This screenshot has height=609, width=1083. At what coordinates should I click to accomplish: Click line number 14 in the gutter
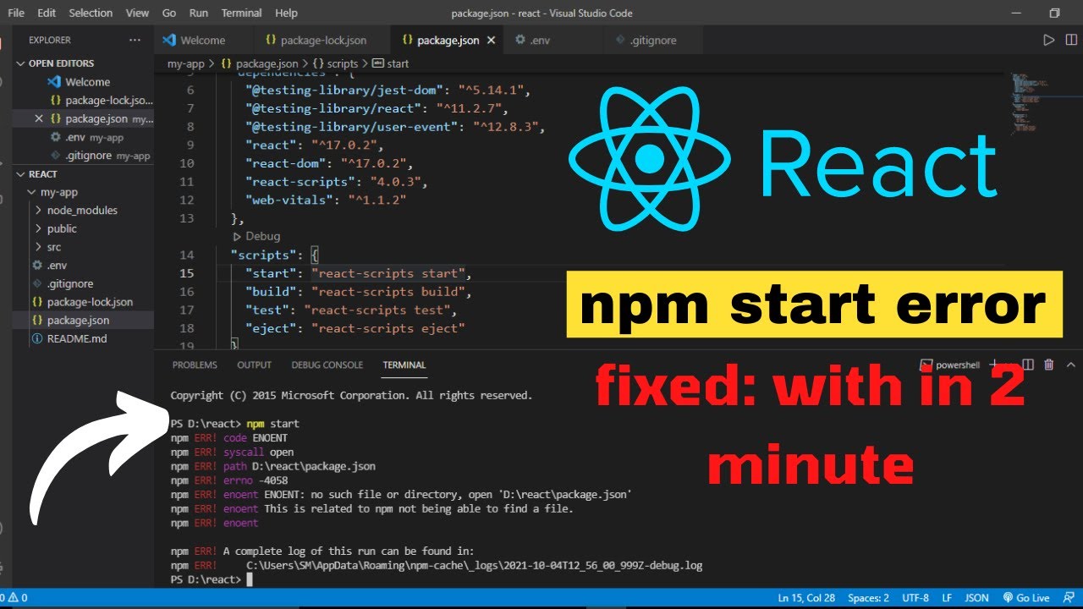[187, 255]
